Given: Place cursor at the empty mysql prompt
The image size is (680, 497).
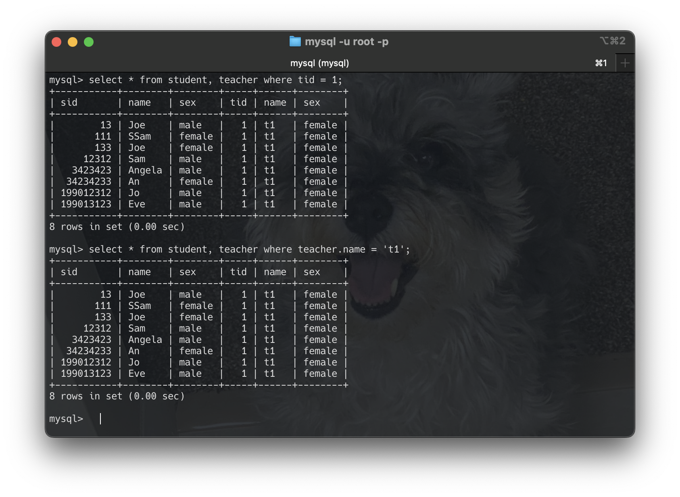Looking at the screenshot, I should 100,419.
